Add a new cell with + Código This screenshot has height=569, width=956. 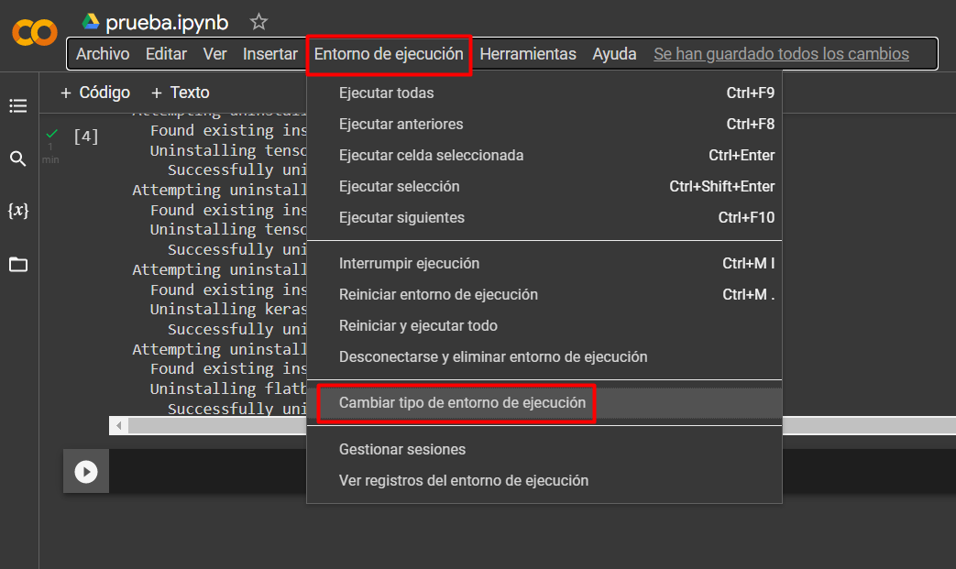pyautogui.click(x=95, y=93)
